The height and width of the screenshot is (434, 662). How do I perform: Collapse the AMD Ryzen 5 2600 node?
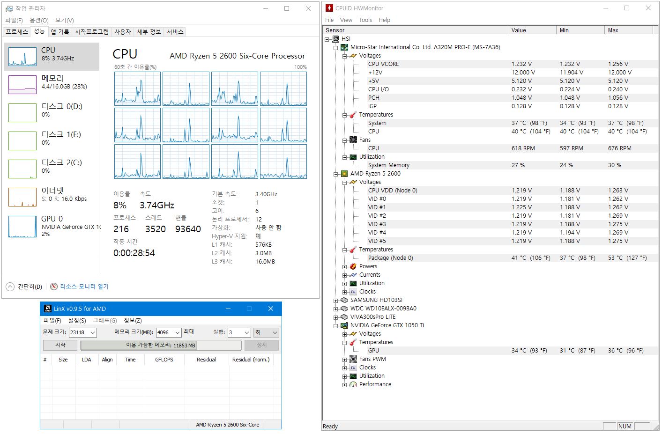[x=336, y=174]
